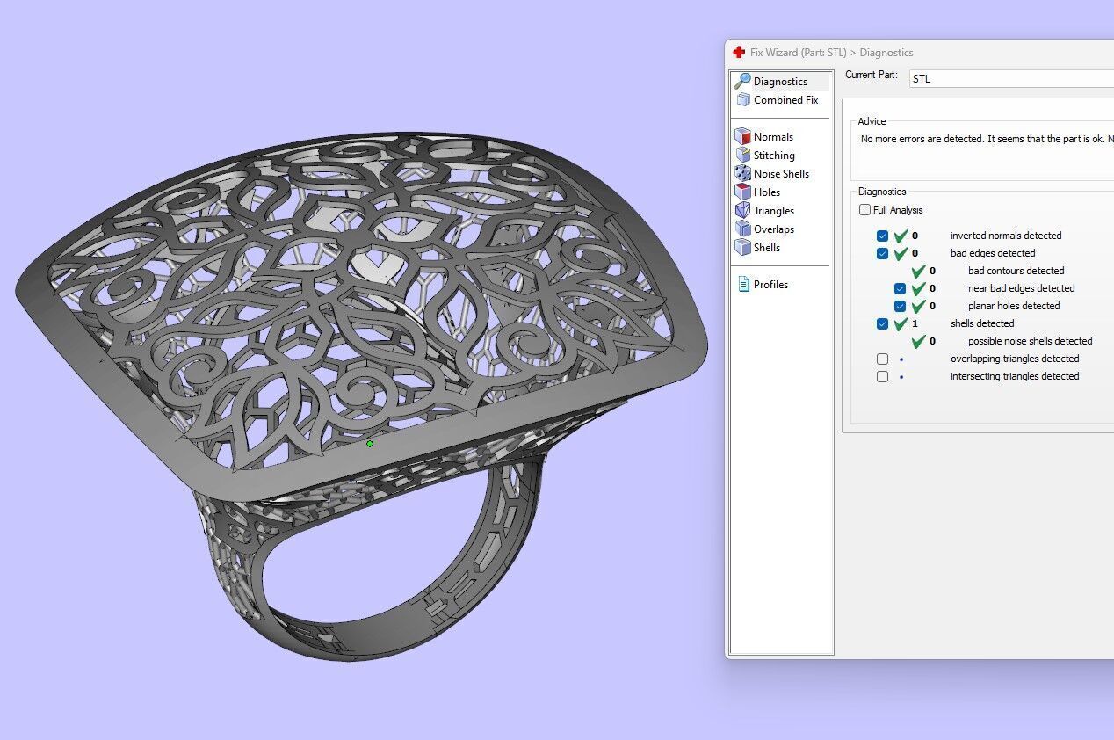This screenshot has width=1114, height=740.
Task: Click the Stitching icon
Action: click(x=742, y=156)
